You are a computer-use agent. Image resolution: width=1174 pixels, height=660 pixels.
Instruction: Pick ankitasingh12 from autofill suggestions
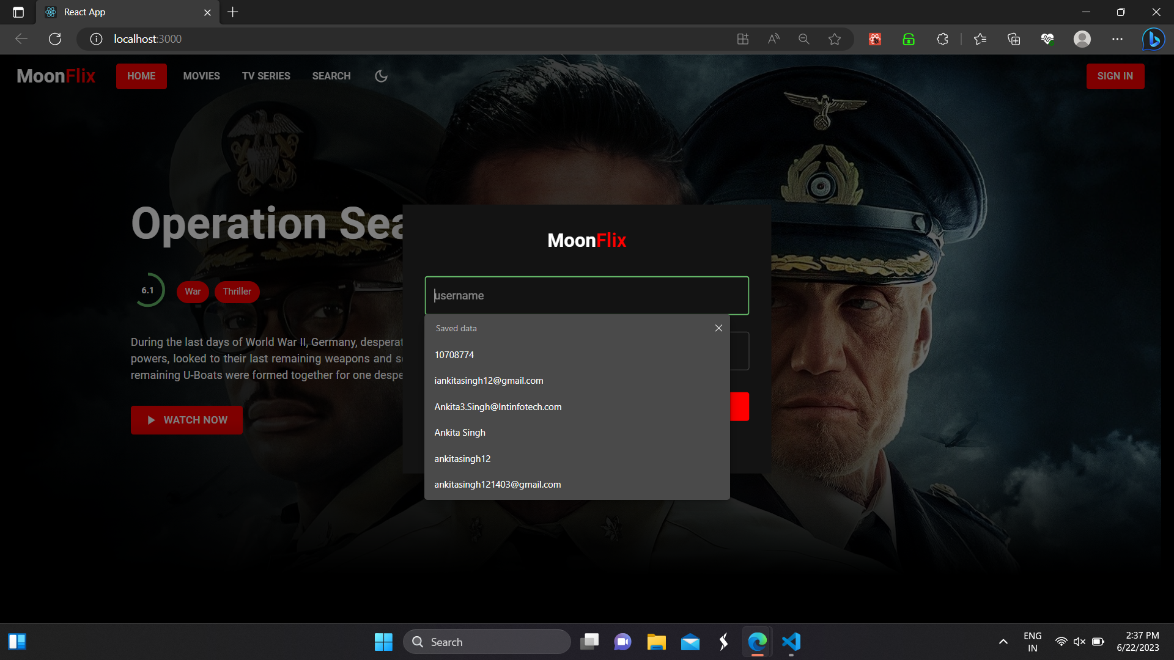click(462, 458)
